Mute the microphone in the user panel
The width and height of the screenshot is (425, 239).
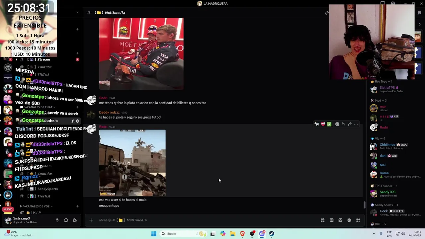(57, 220)
